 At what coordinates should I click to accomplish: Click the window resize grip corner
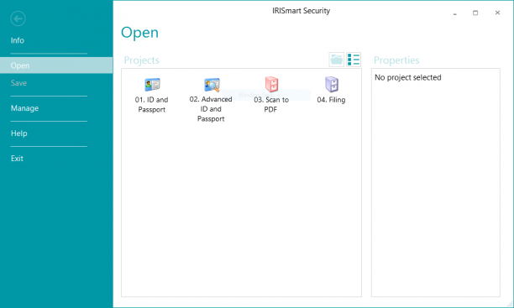[x=510, y=304]
